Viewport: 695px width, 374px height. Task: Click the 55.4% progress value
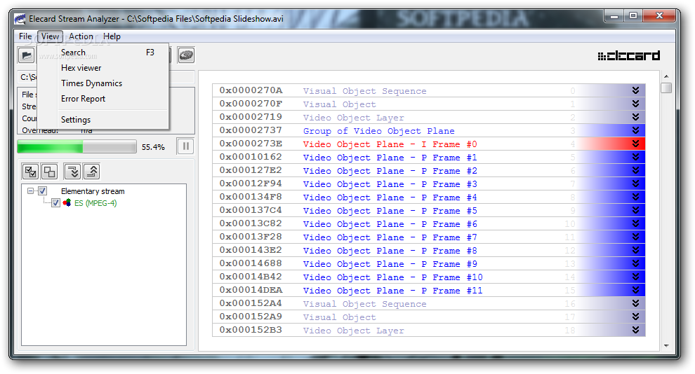click(153, 147)
